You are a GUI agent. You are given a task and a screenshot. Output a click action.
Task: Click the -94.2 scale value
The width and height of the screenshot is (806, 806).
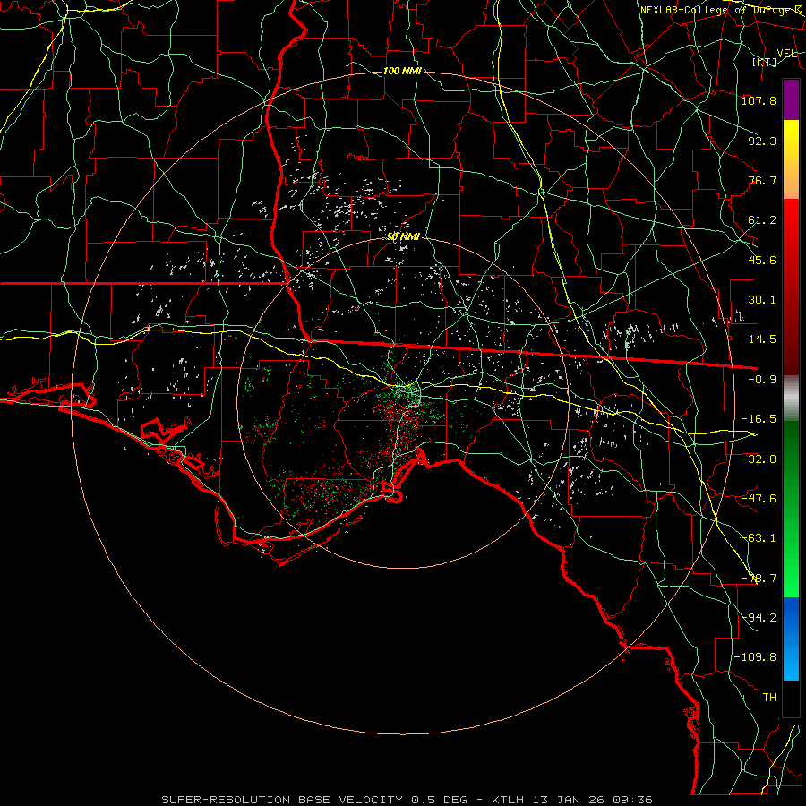coord(759,618)
